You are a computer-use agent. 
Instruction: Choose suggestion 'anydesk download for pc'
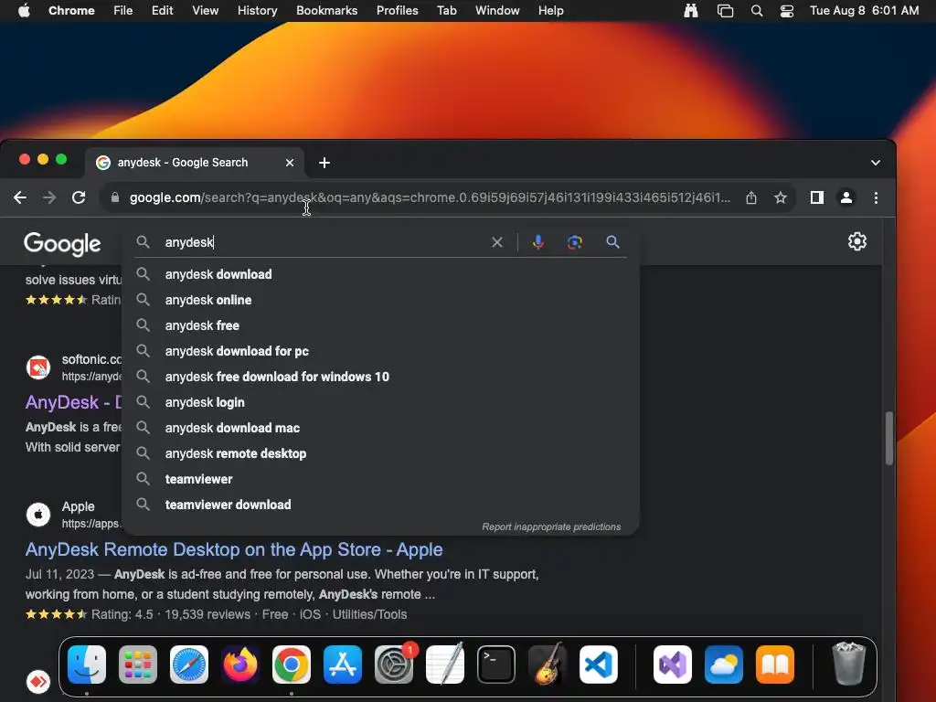pos(381,351)
